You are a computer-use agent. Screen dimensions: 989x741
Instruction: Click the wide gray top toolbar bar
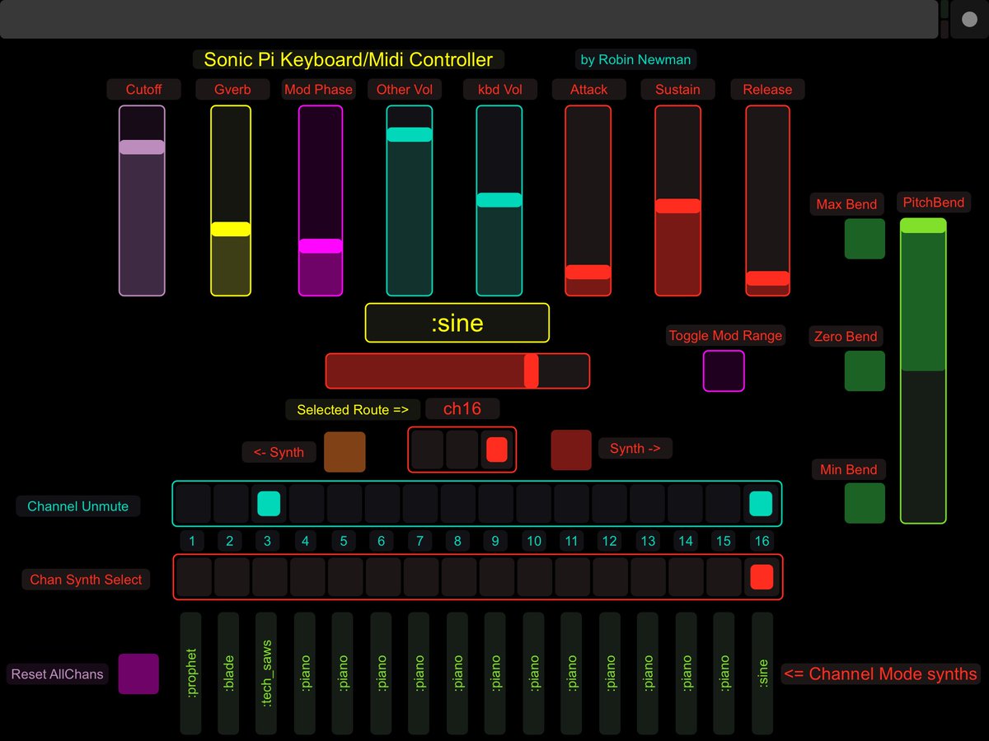[469, 19]
